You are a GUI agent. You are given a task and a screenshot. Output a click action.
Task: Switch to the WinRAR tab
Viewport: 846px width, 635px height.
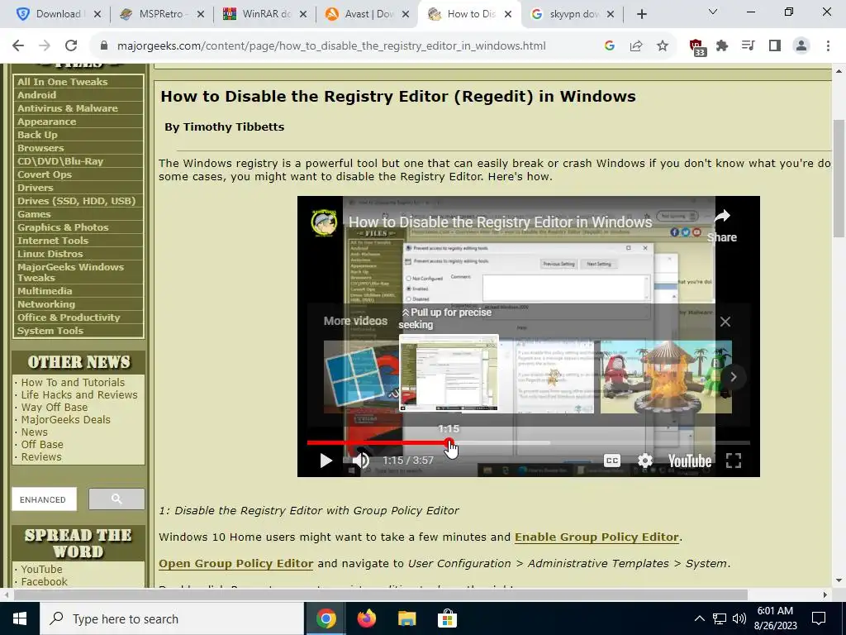click(x=265, y=14)
